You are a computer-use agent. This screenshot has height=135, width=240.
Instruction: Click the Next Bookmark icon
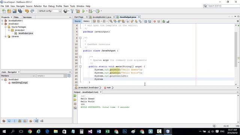tap(136, 21)
